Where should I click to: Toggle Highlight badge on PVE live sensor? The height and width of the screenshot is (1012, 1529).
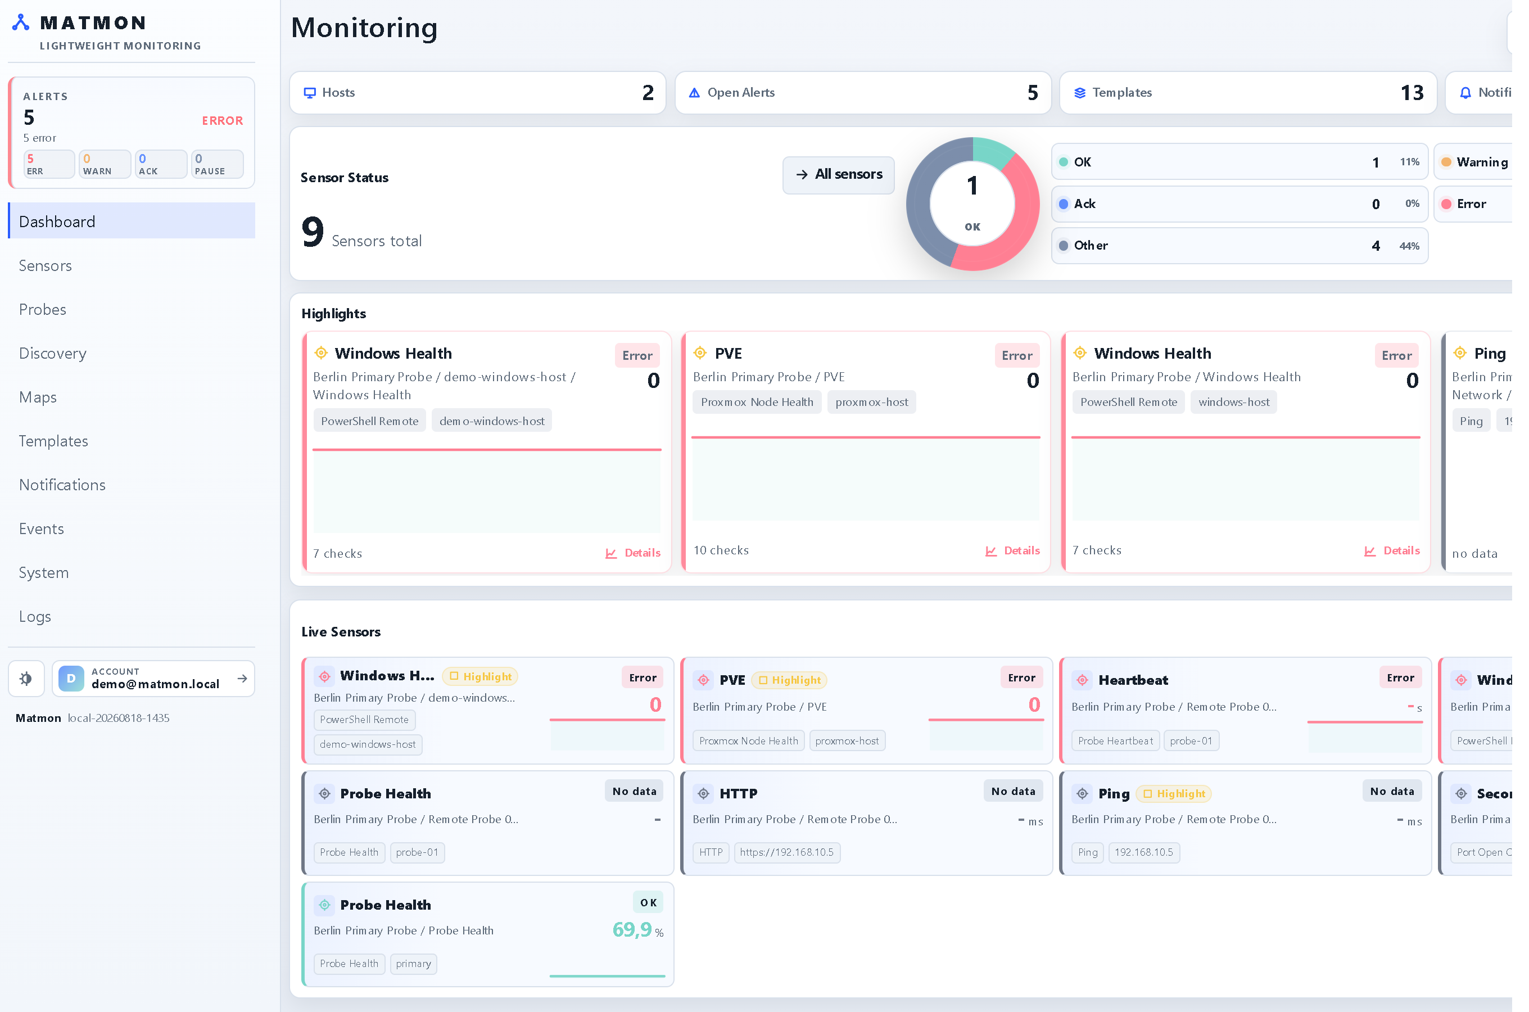[789, 680]
